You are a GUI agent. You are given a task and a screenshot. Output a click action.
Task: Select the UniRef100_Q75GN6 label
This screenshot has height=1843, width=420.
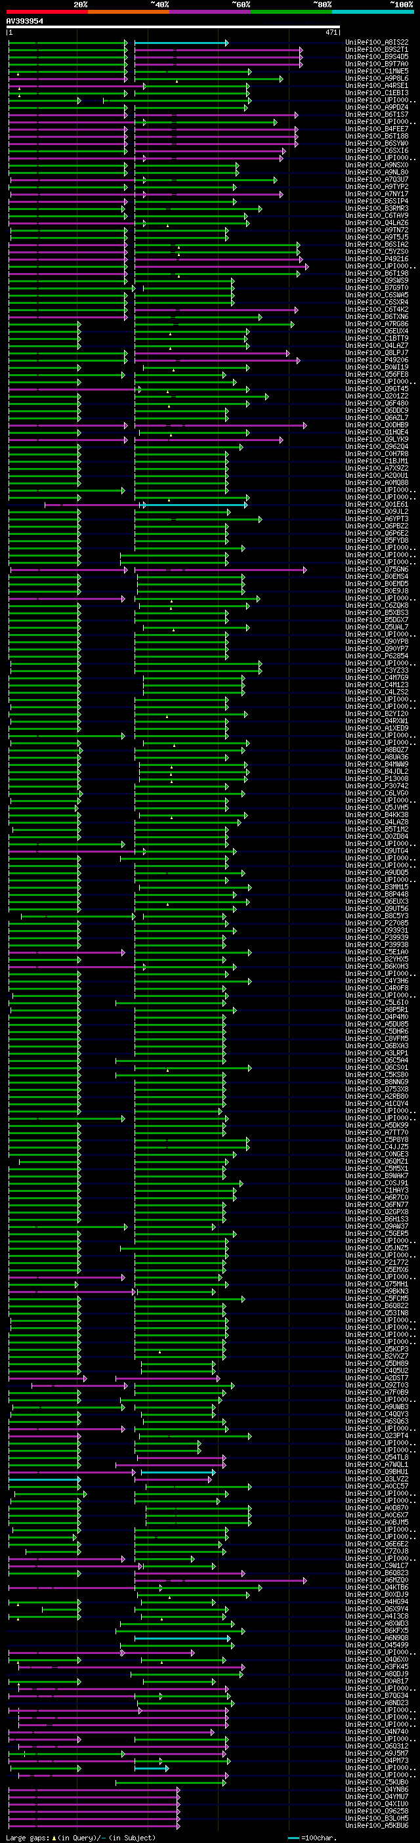(377, 570)
